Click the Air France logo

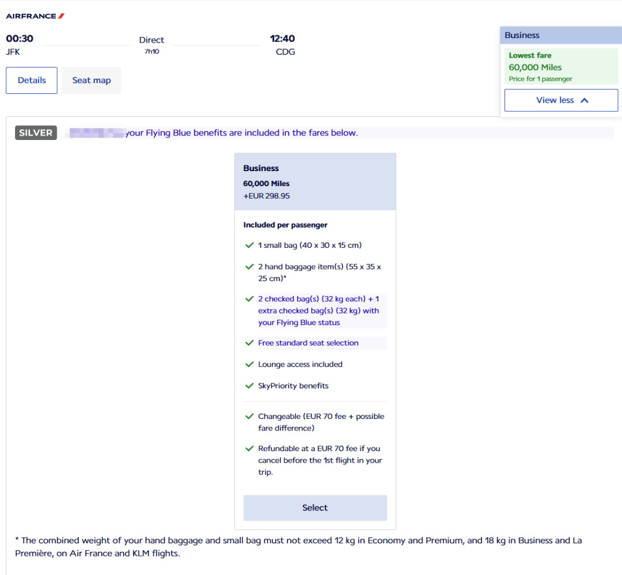[35, 16]
